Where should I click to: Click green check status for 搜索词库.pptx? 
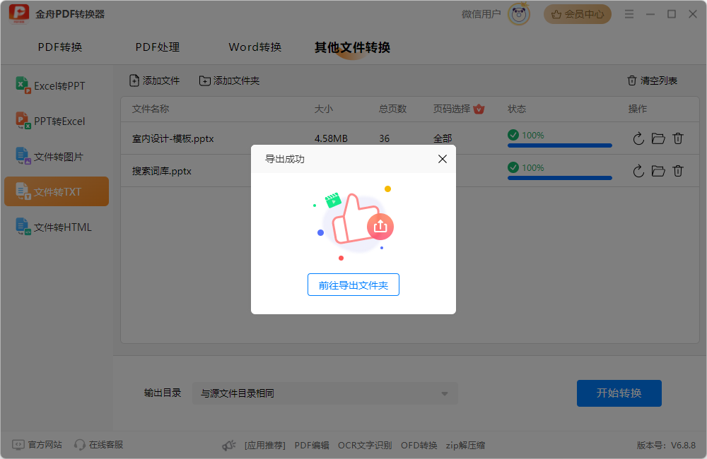513,167
